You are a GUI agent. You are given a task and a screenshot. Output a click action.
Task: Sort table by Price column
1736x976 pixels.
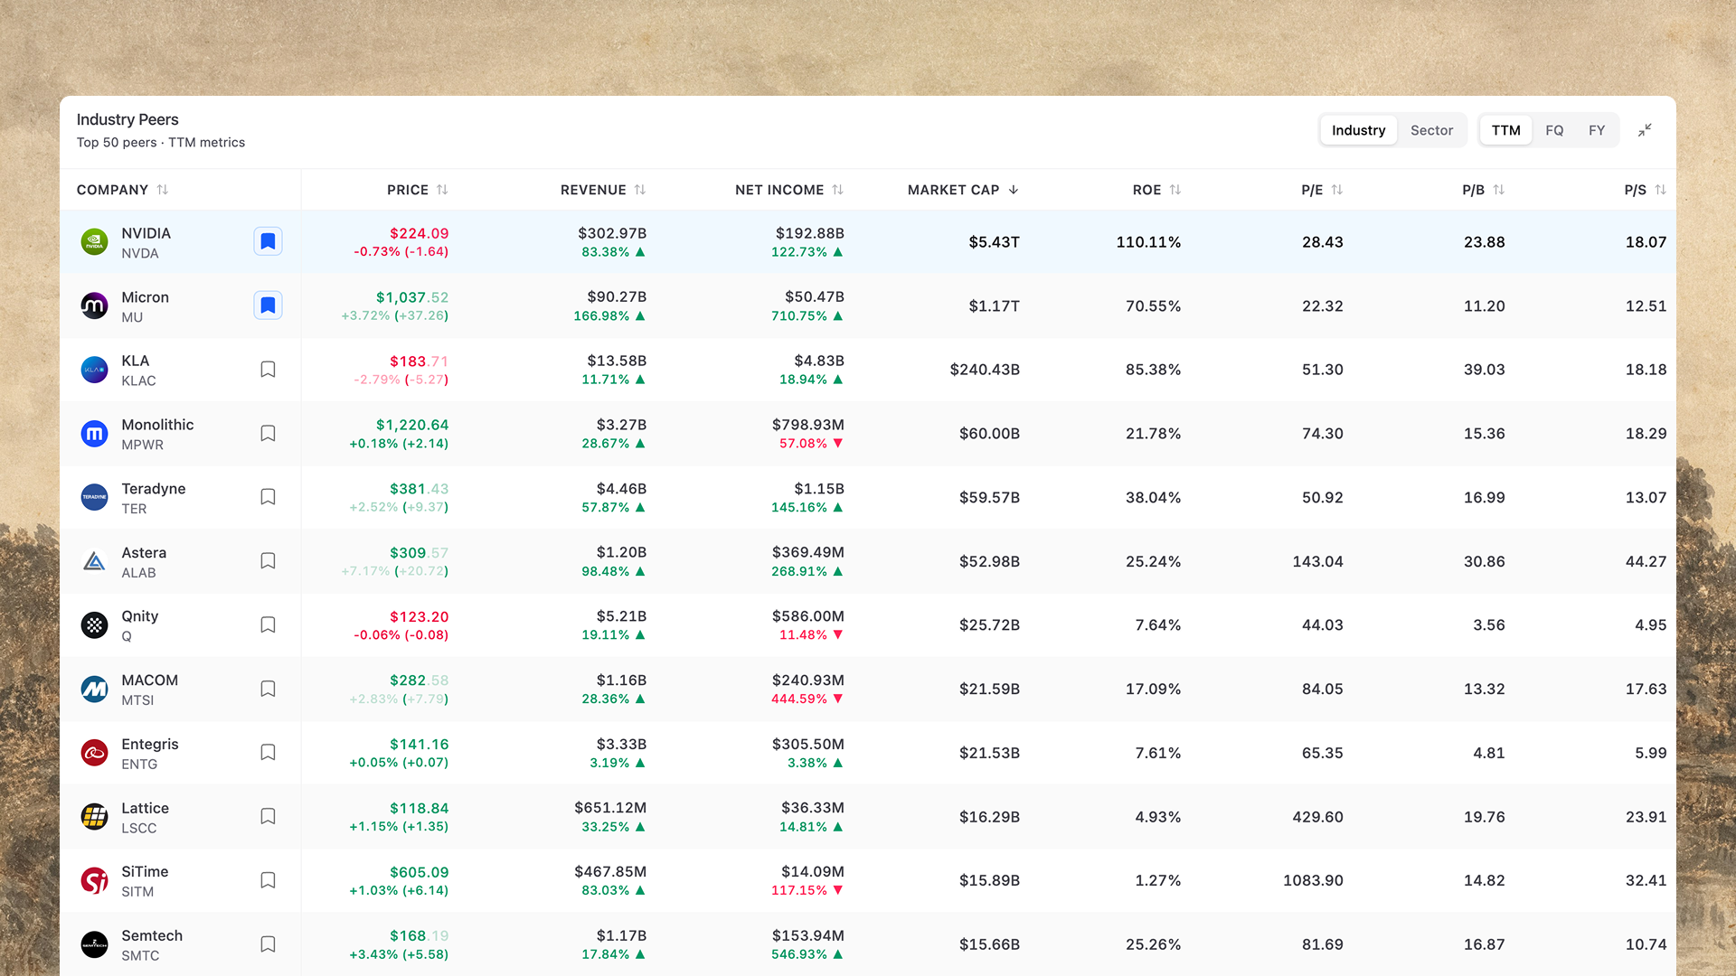point(418,190)
